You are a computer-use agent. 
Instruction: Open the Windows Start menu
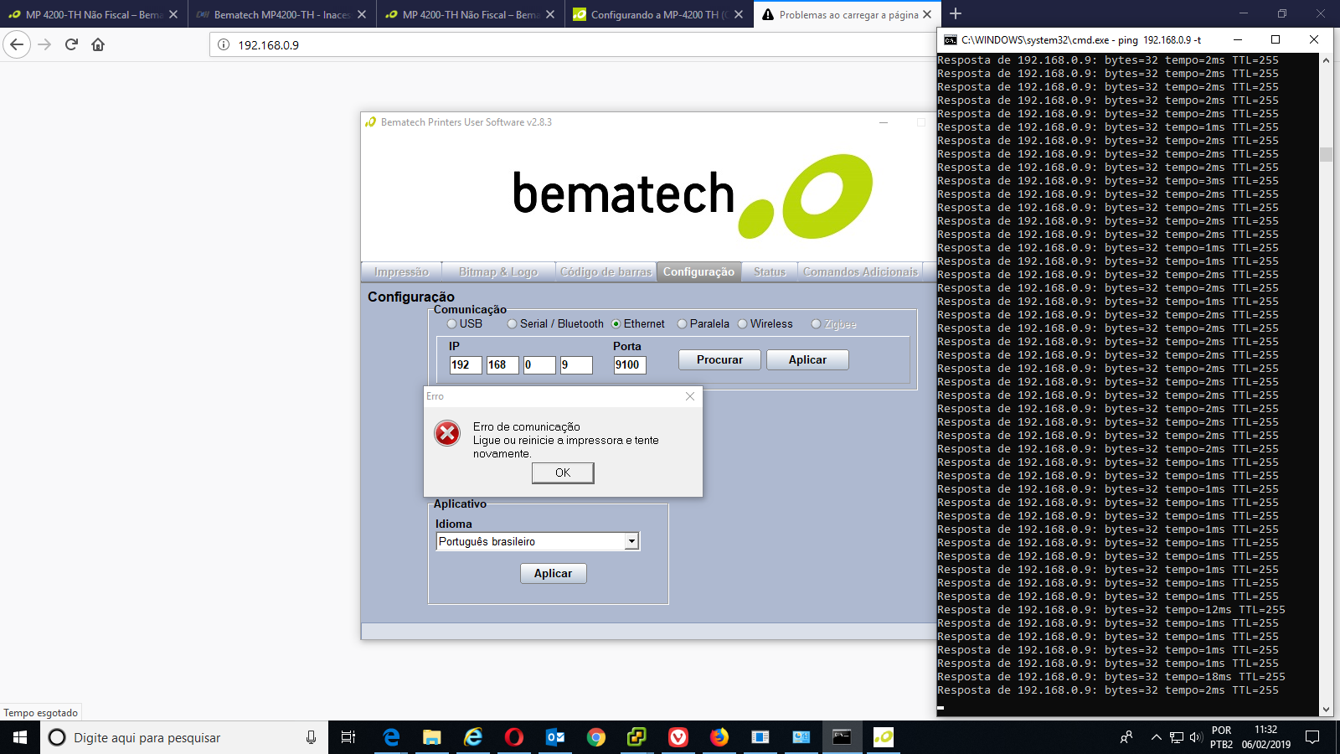coord(20,737)
